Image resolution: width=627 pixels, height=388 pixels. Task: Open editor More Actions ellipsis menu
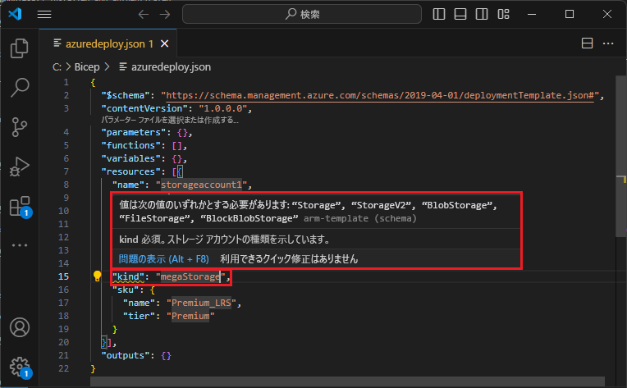coord(608,43)
